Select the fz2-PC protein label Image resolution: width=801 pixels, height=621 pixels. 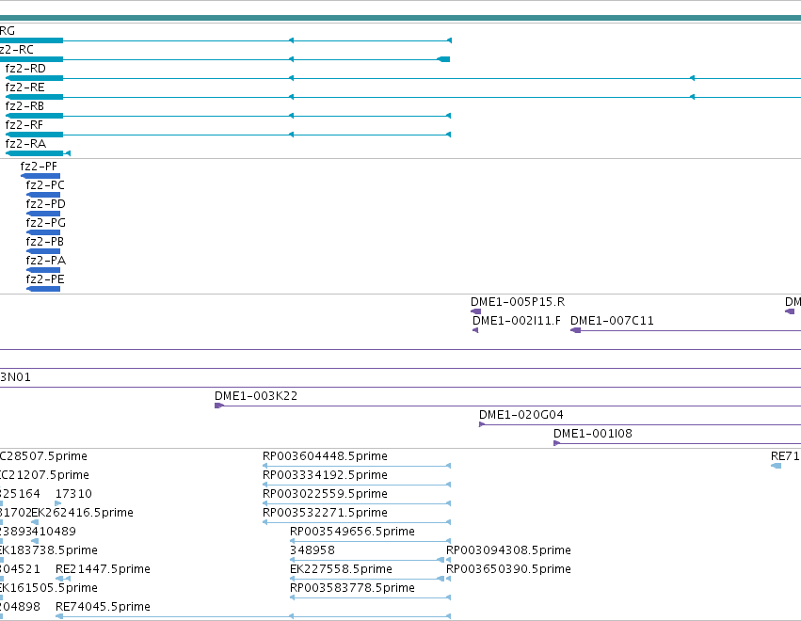click(x=45, y=185)
